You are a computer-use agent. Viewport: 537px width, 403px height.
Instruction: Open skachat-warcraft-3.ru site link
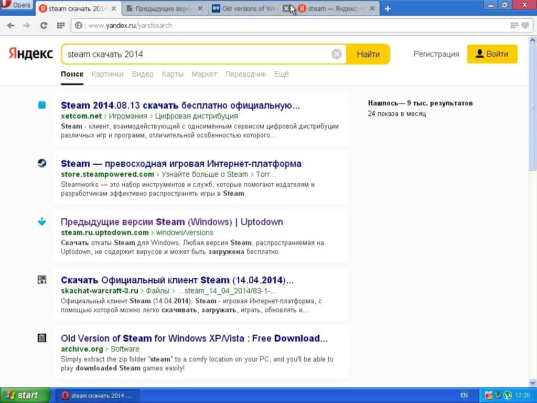click(100, 291)
